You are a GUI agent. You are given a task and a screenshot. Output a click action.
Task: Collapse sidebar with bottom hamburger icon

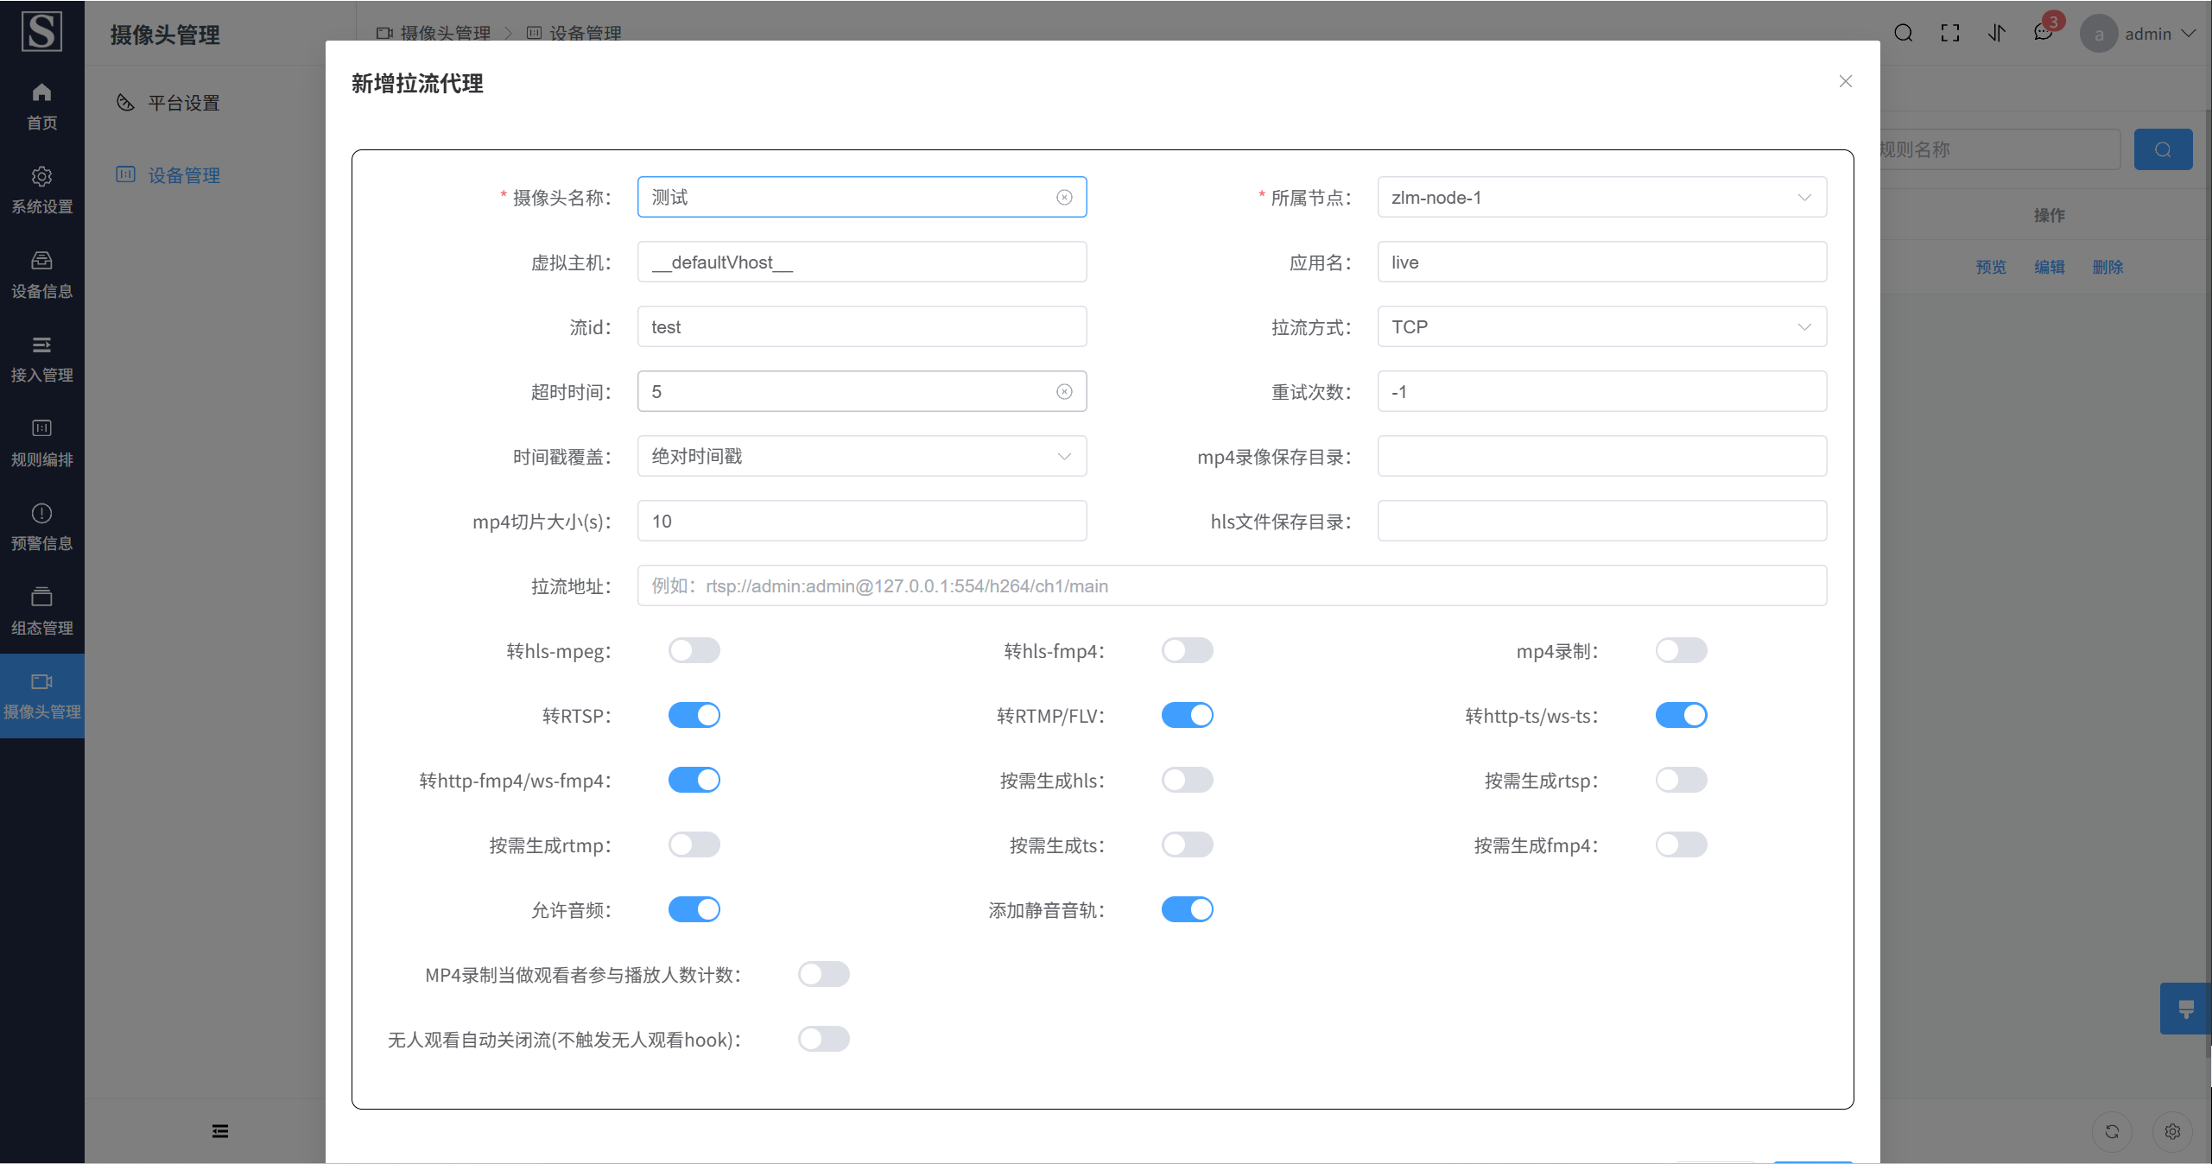coord(220,1131)
